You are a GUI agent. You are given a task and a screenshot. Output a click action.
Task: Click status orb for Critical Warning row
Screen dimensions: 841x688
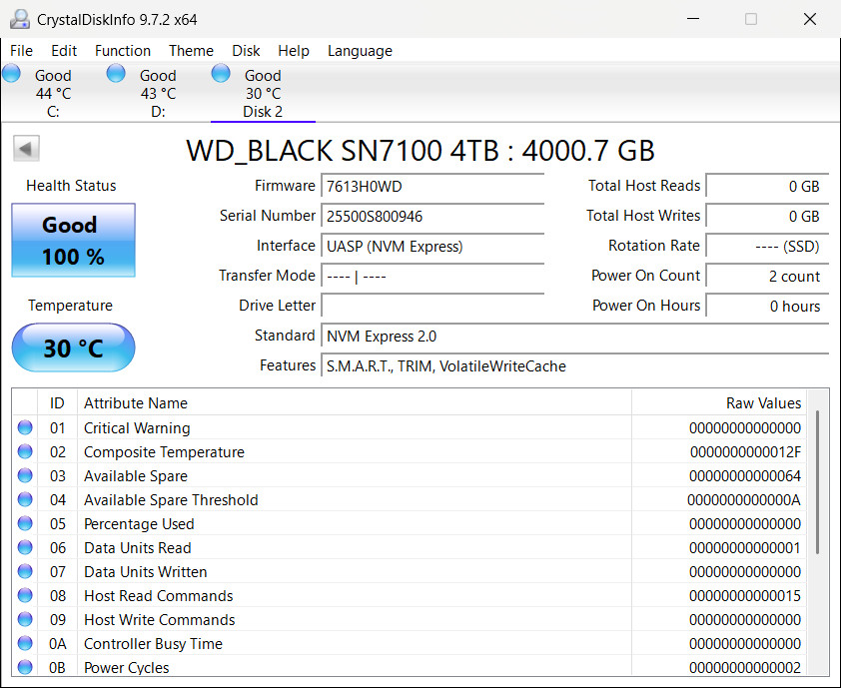(25, 427)
